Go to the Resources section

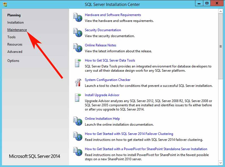click(15, 44)
